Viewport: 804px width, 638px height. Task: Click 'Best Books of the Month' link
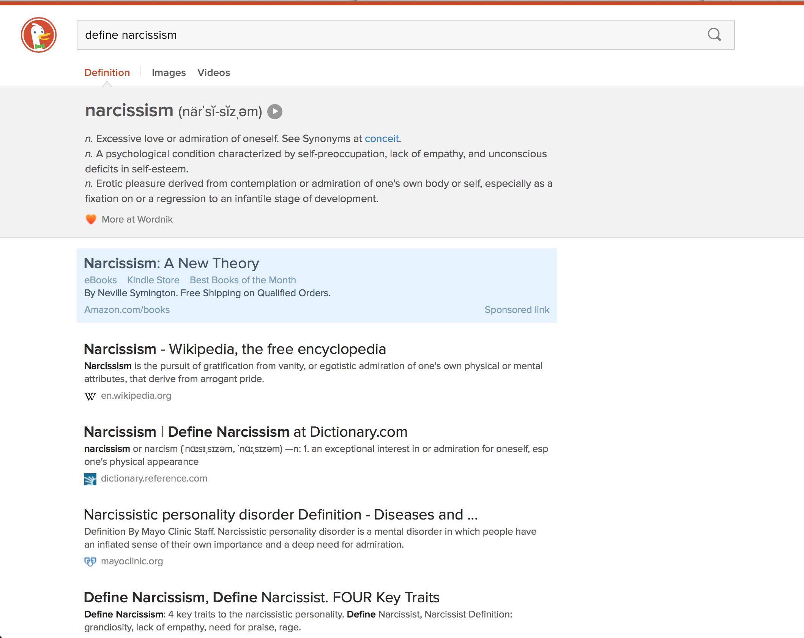click(243, 280)
